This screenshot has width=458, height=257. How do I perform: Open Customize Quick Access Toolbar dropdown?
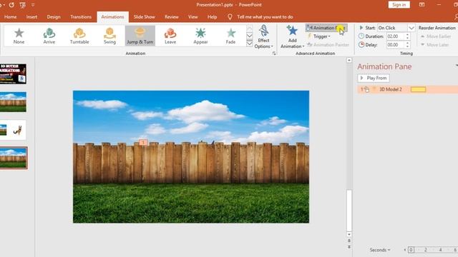pyautogui.click(x=33, y=5)
